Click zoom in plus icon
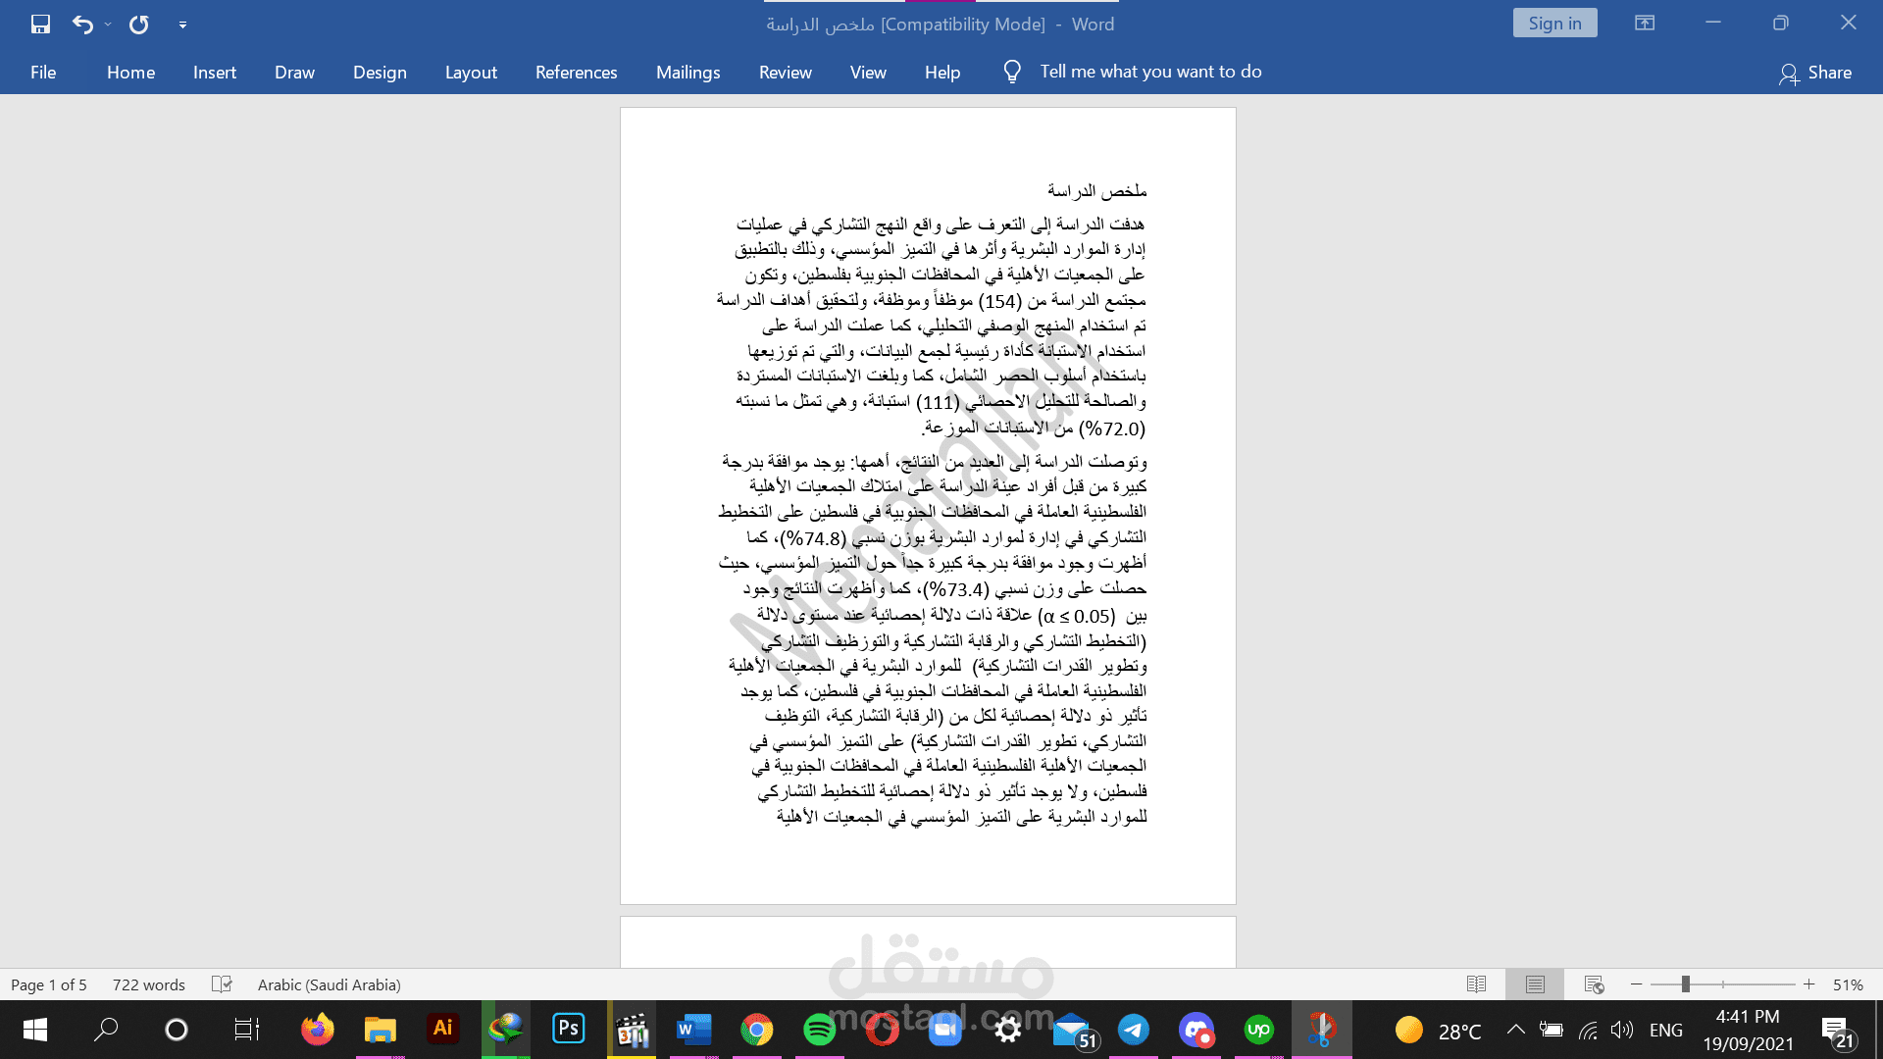1883x1059 pixels. [x=1809, y=984]
